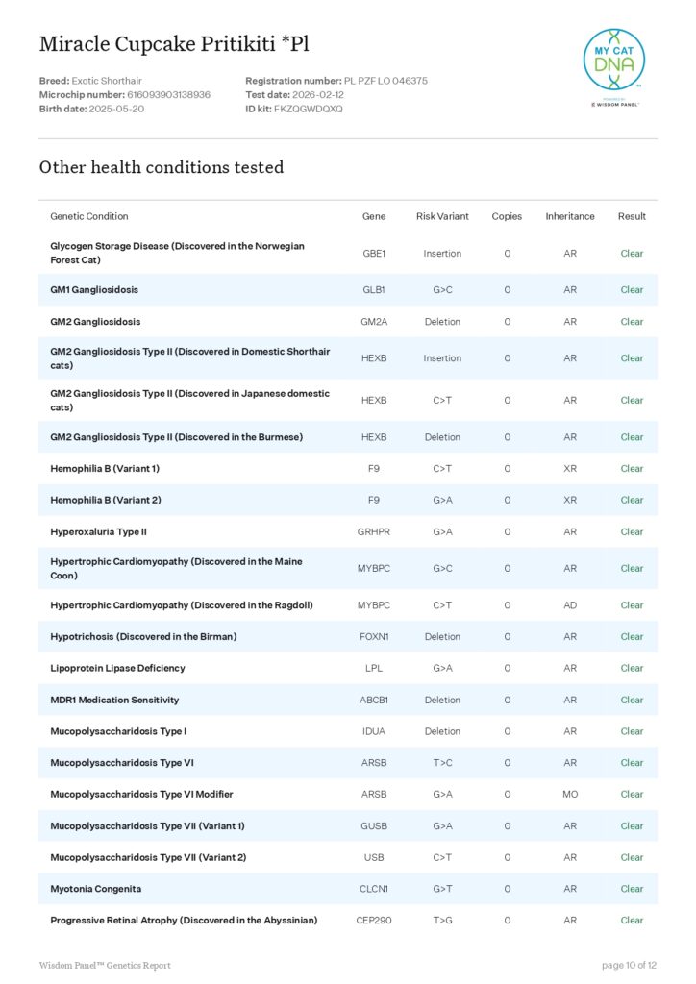Click the CEP290 gene entry
Viewport: 696px width, 984px height.
pos(373,920)
